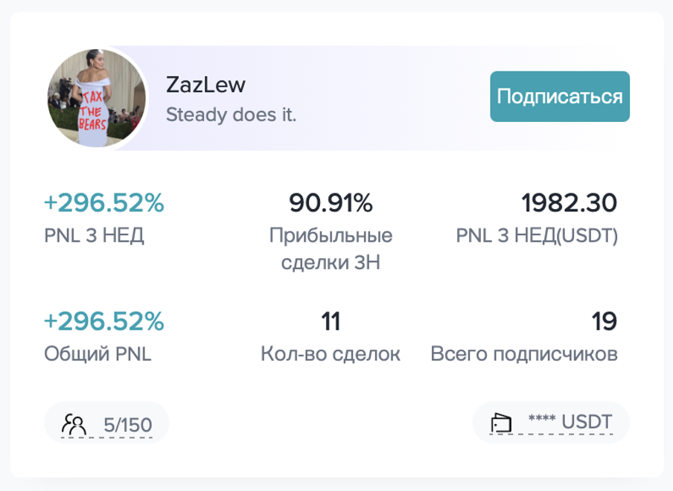
Task: Click the Кол-во сделок label
Action: tap(331, 354)
